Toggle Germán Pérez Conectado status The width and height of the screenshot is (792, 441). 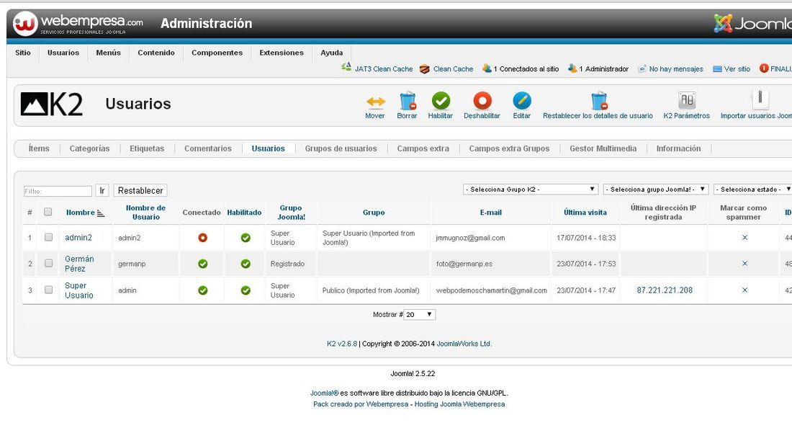[202, 264]
